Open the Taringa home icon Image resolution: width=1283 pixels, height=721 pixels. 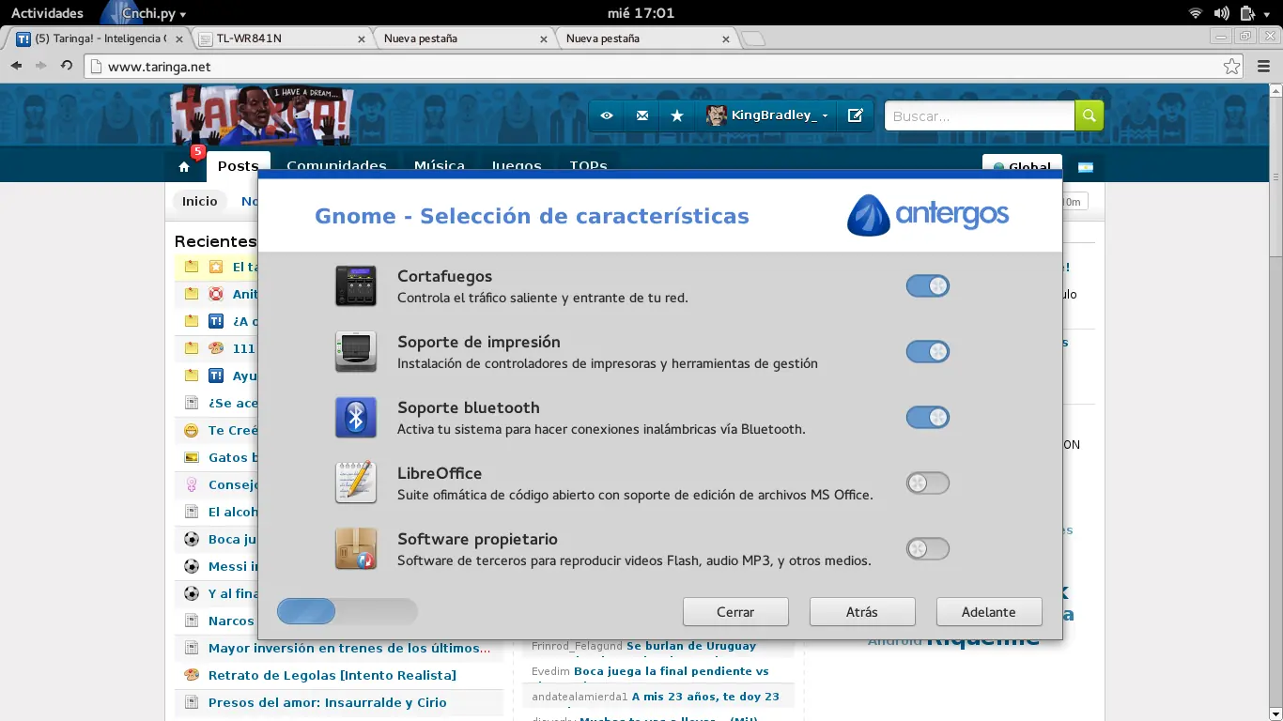184,167
